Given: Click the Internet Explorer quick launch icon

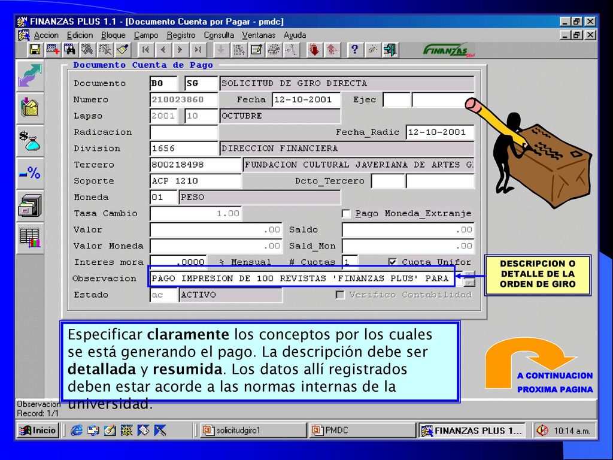Looking at the screenshot, I should pyautogui.click(x=76, y=431).
